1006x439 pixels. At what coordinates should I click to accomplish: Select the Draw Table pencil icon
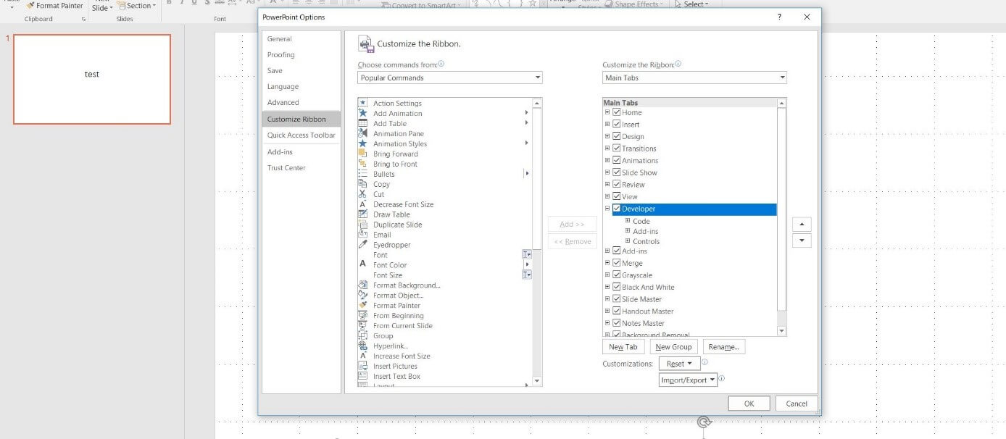click(363, 214)
